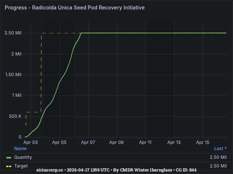Click the 2.50 Mil y-axis label
233x174 pixels.
(x=13, y=33)
